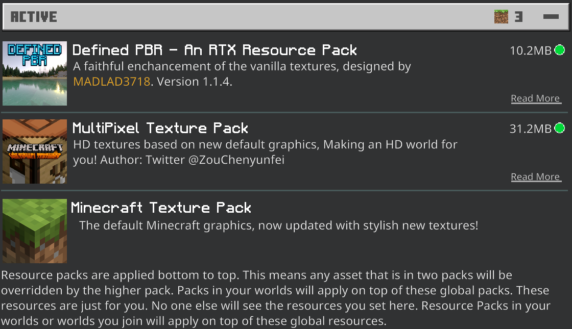
Task: Select the Minecraft Texture Pack grass block thumbnail
Action: (35, 231)
